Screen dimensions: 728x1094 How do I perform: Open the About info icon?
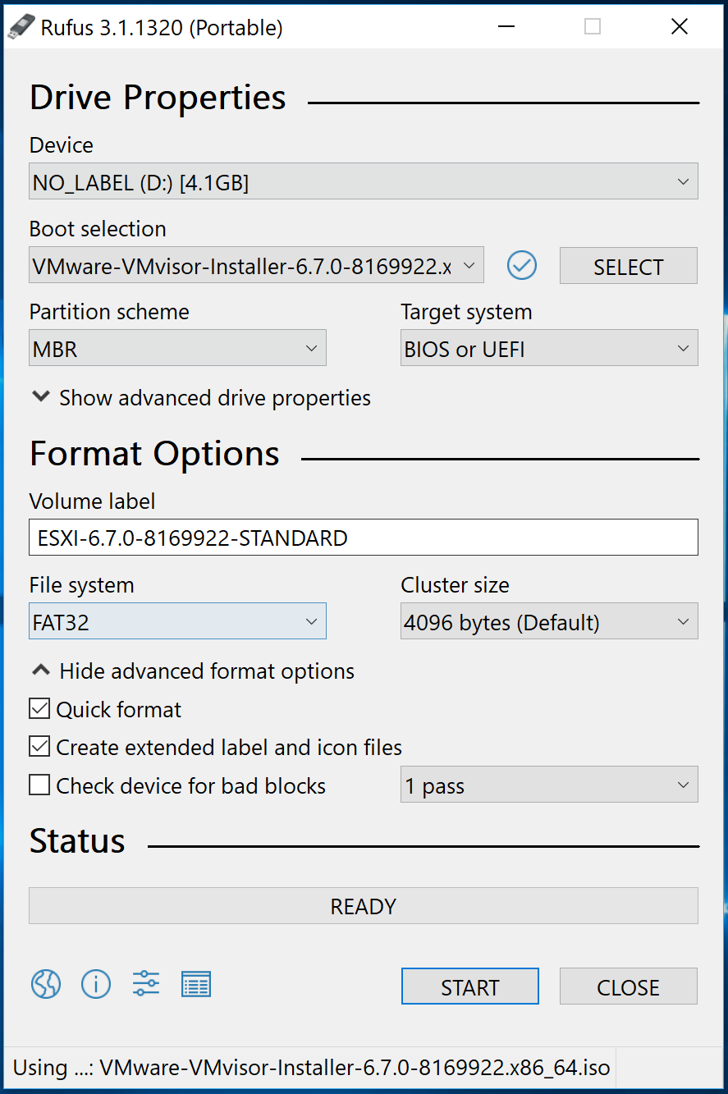pyautogui.click(x=96, y=982)
